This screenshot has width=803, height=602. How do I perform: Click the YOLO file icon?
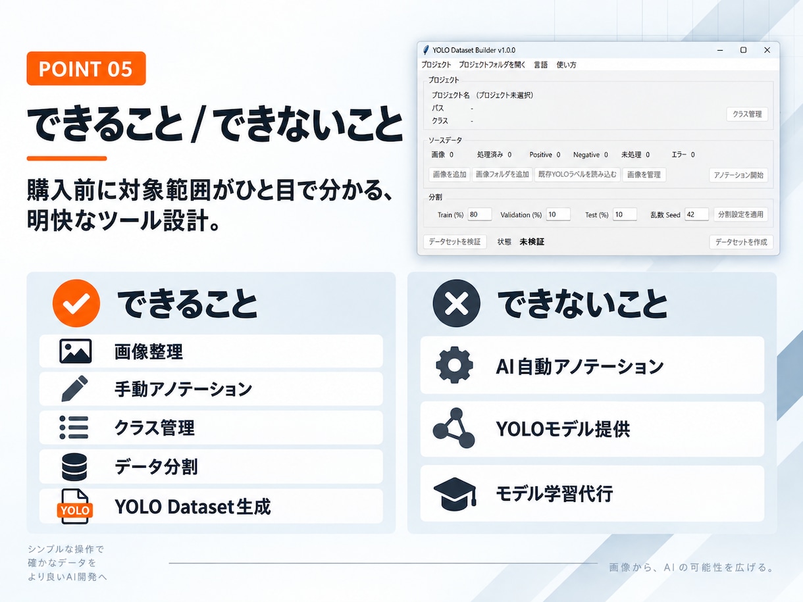point(75,506)
